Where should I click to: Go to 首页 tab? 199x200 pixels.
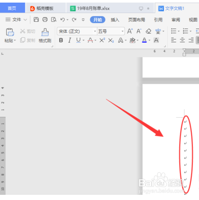(x=12, y=8)
